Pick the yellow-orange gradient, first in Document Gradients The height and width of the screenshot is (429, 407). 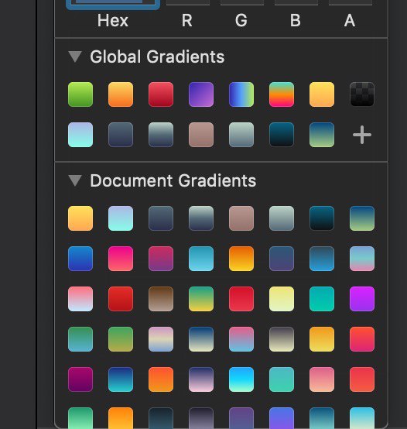[80, 218]
